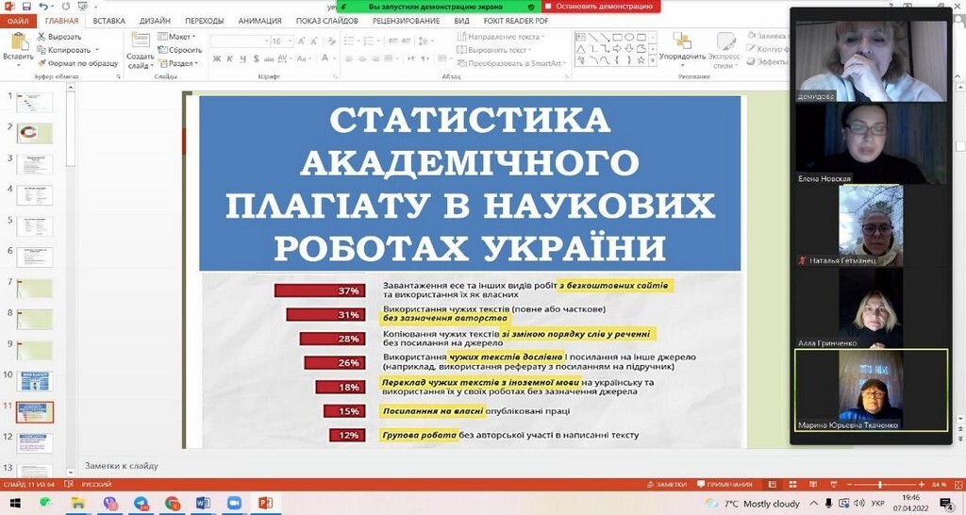Apply Формат по образцу painter
The width and height of the screenshot is (966, 515).
point(77,63)
